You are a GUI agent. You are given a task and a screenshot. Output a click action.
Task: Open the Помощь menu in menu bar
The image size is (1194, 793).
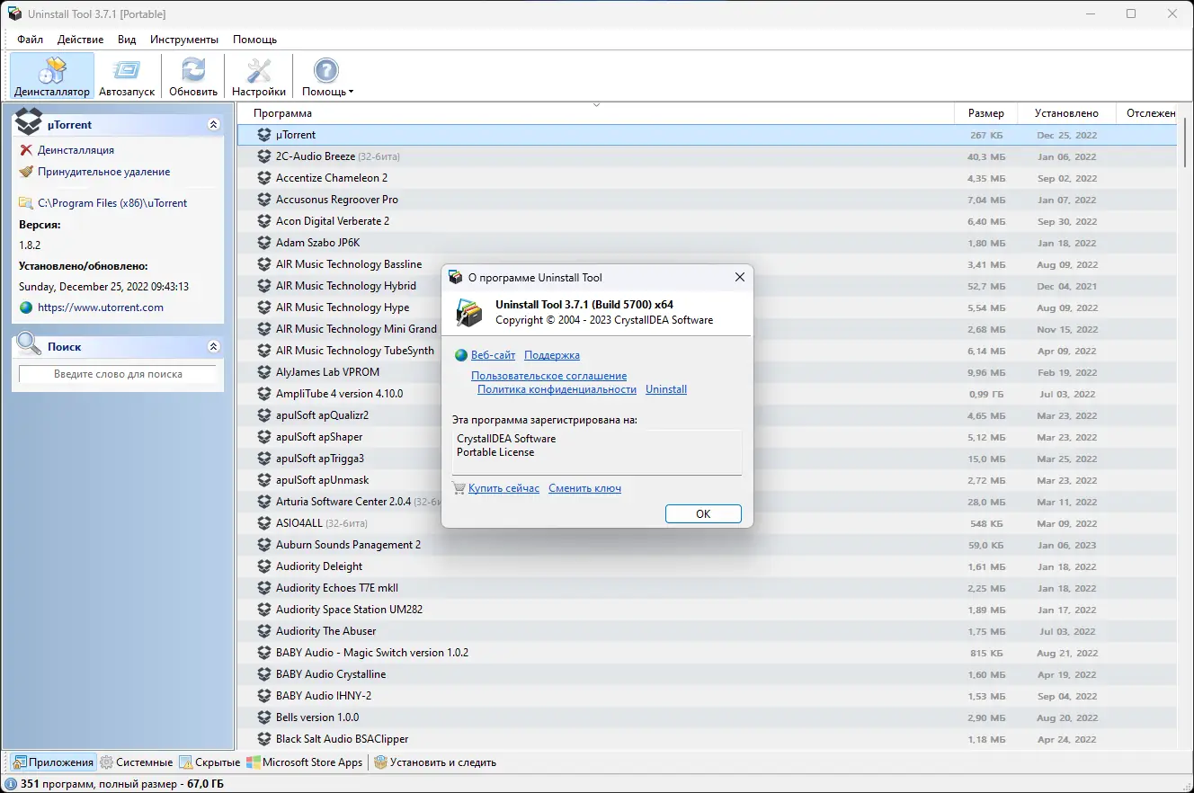coord(254,40)
